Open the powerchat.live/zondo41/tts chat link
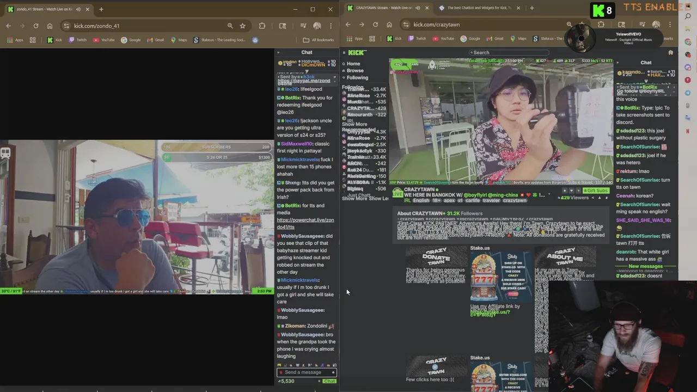The image size is (697, 392). 305,223
